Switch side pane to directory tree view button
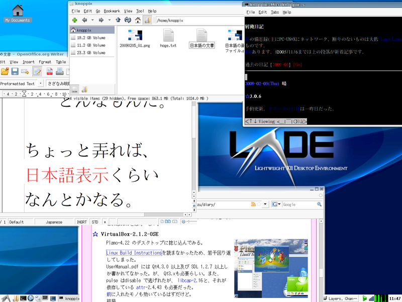This screenshot has width=402, height=302. [x=84, y=89]
